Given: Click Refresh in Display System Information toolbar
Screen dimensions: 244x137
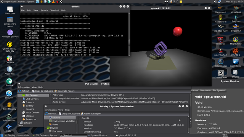Looking at the screenshot, I should [50, 113].
